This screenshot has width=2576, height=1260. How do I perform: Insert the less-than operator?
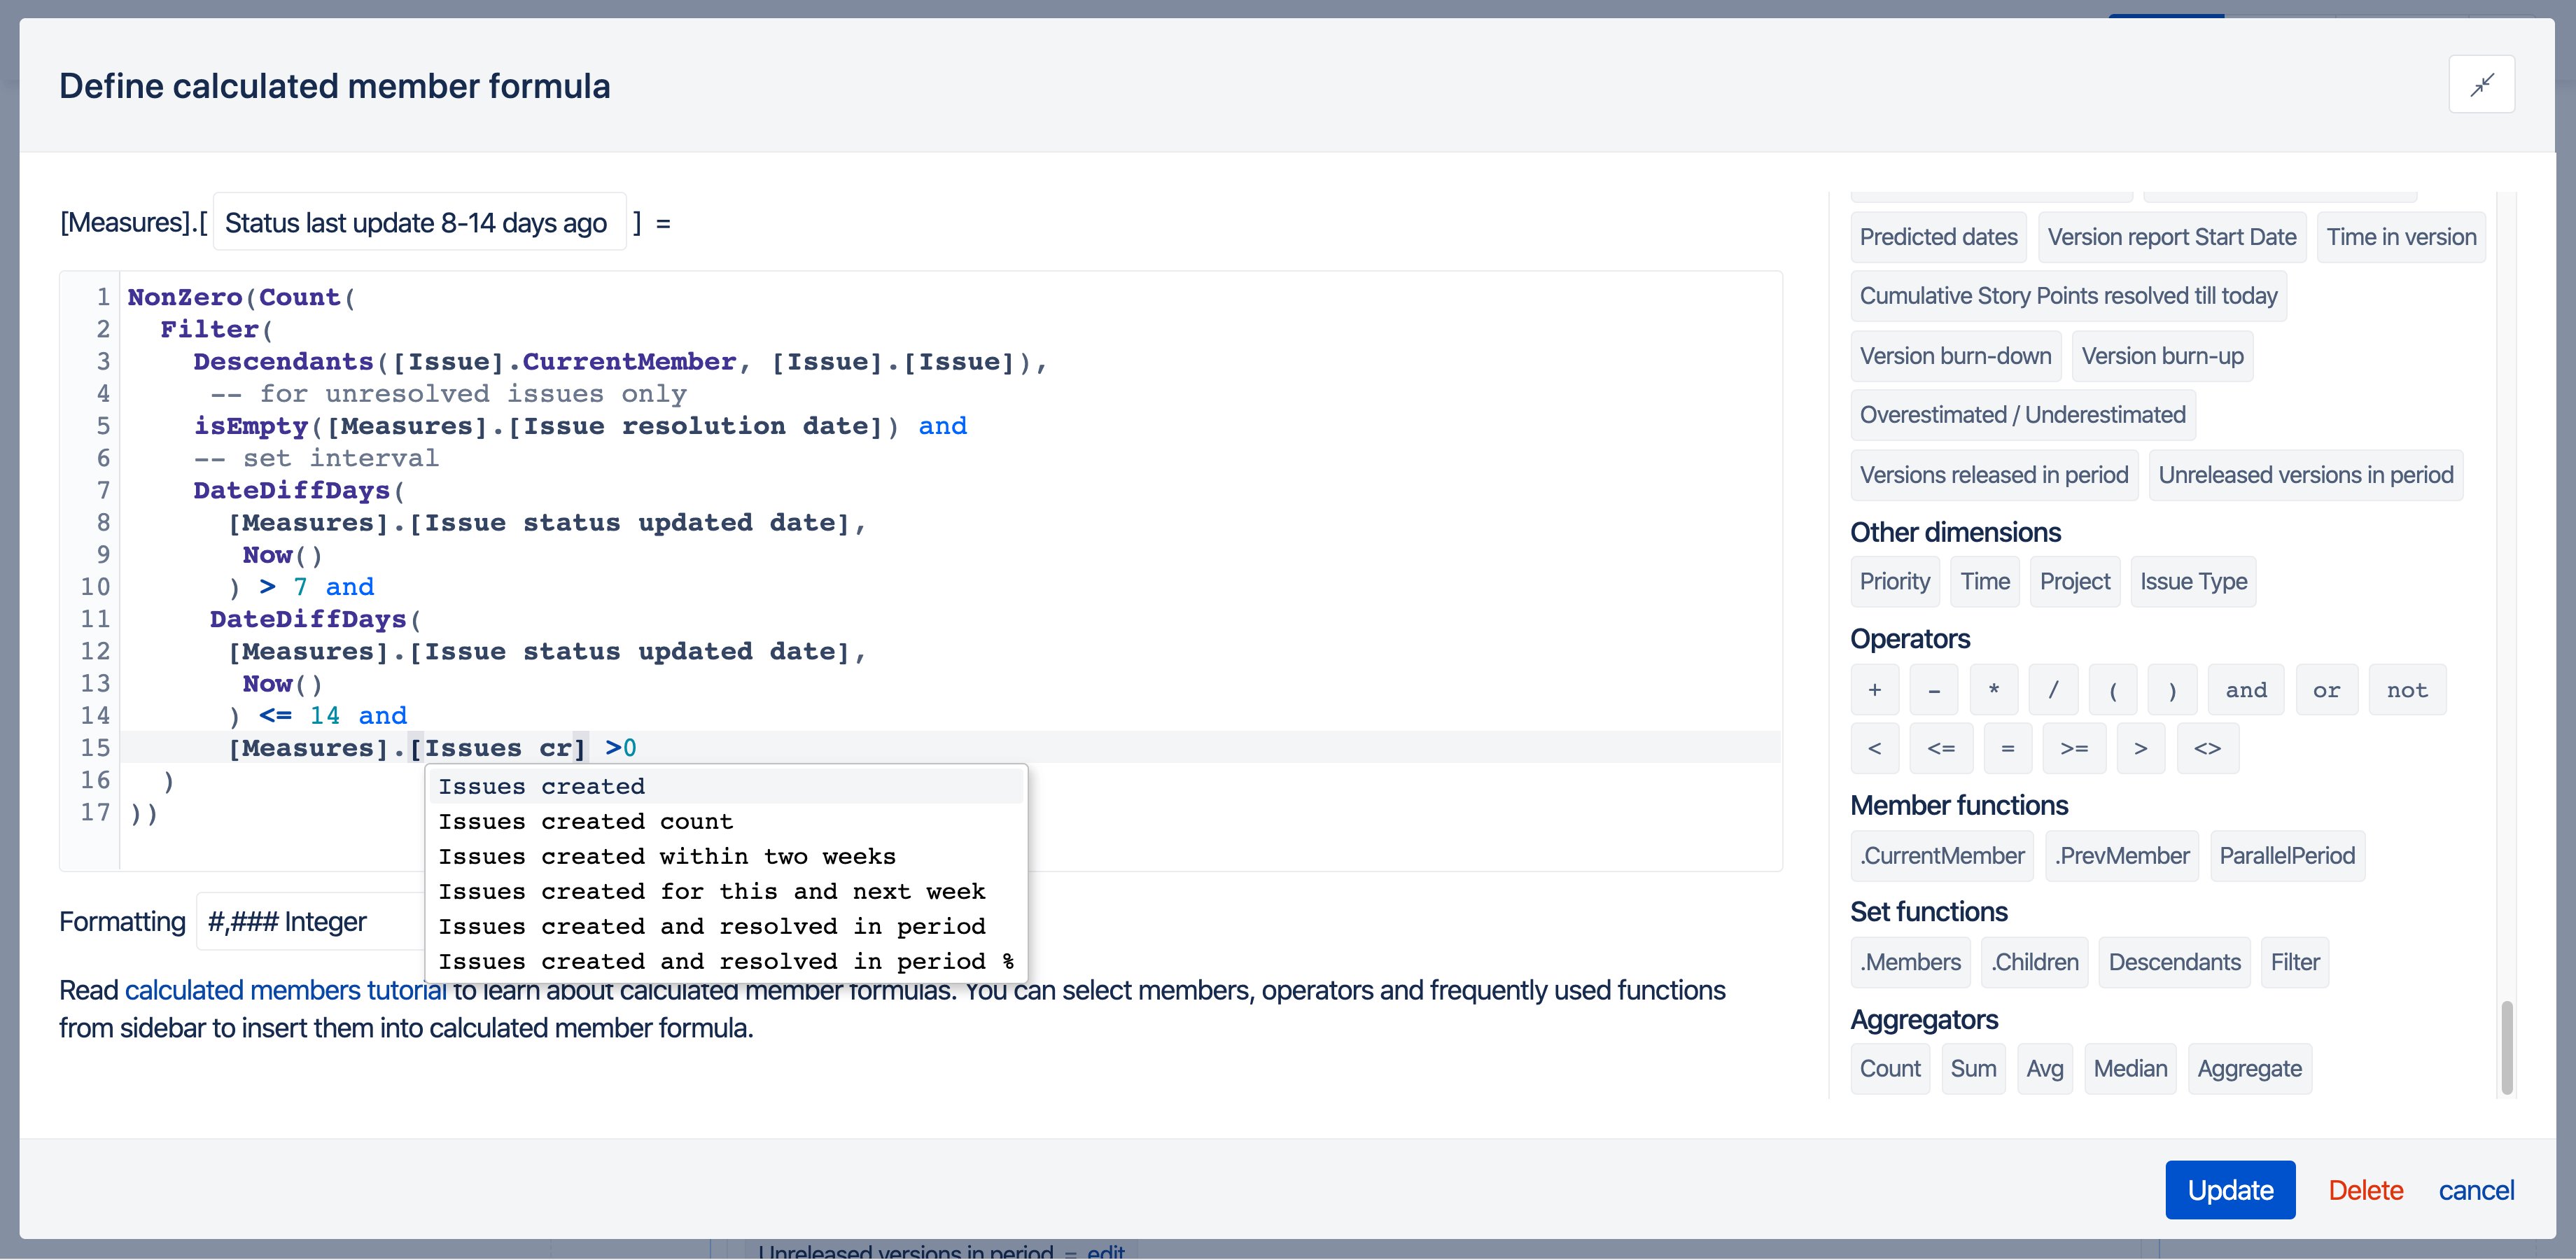pyautogui.click(x=1874, y=749)
